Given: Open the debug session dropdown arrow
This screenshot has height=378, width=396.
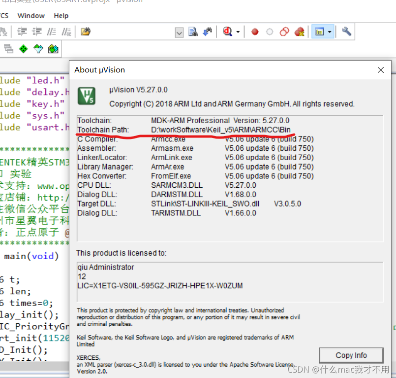Looking at the screenshot, I should coord(238,32).
